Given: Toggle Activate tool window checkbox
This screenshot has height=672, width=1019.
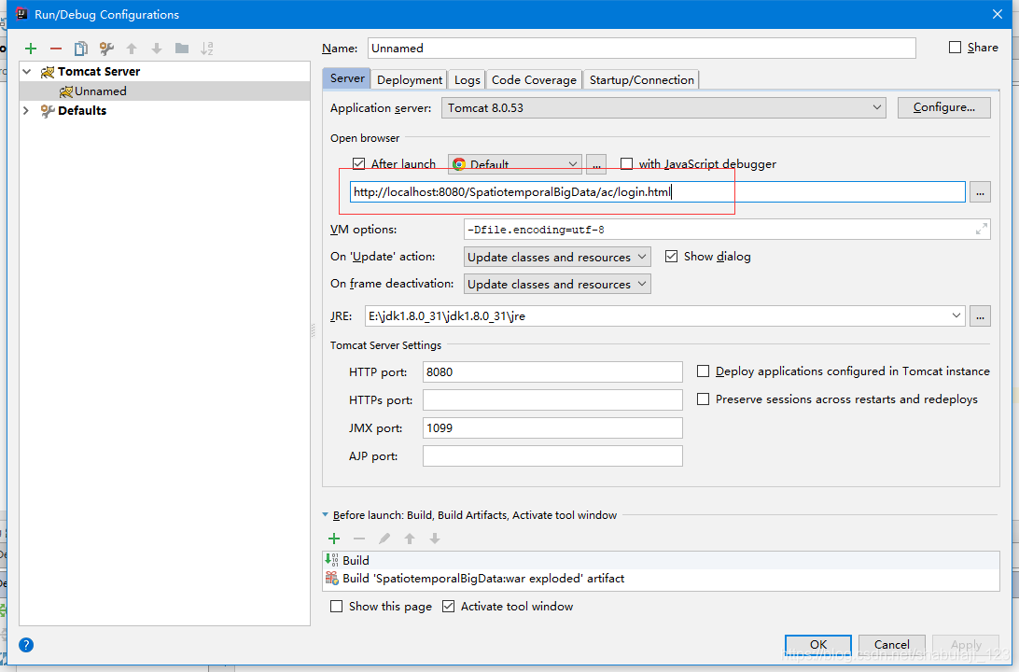Looking at the screenshot, I should [448, 607].
